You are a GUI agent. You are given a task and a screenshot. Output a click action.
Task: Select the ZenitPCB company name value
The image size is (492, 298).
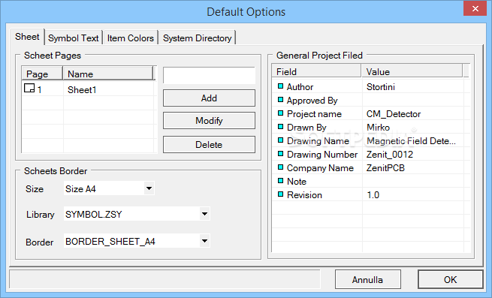(385, 167)
